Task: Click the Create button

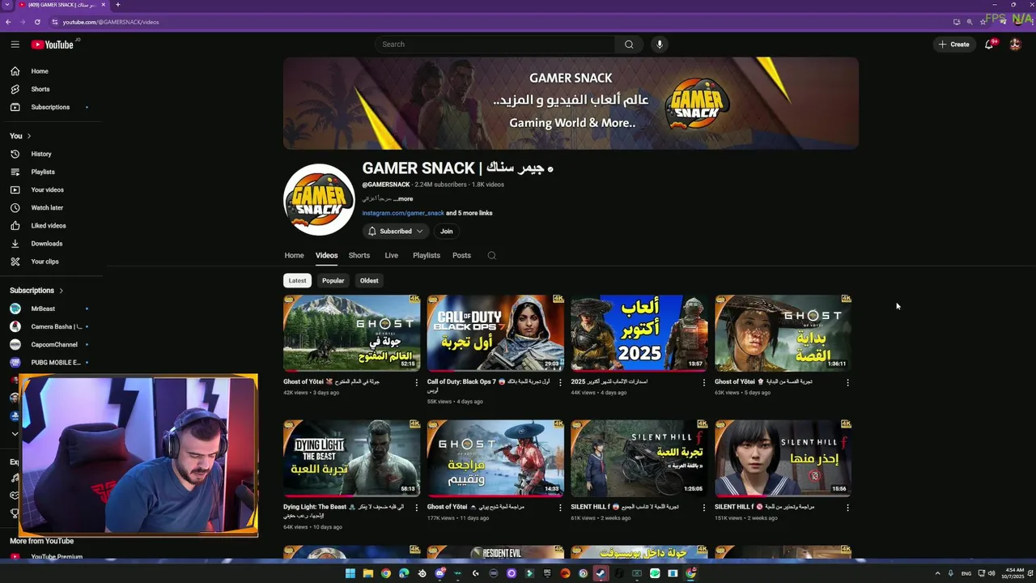Action: pos(954,45)
